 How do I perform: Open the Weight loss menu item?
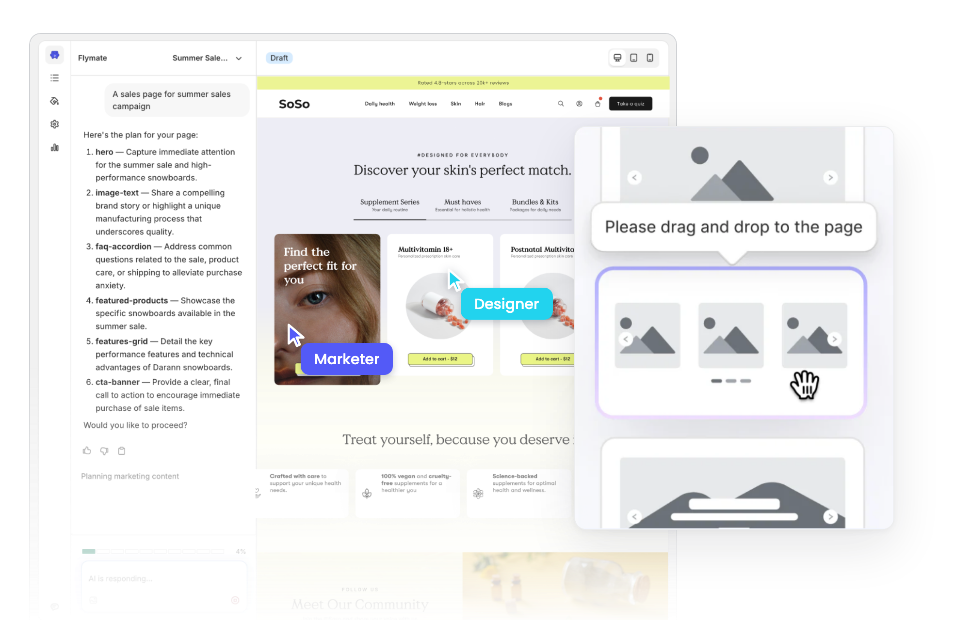[x=422, y=104]
